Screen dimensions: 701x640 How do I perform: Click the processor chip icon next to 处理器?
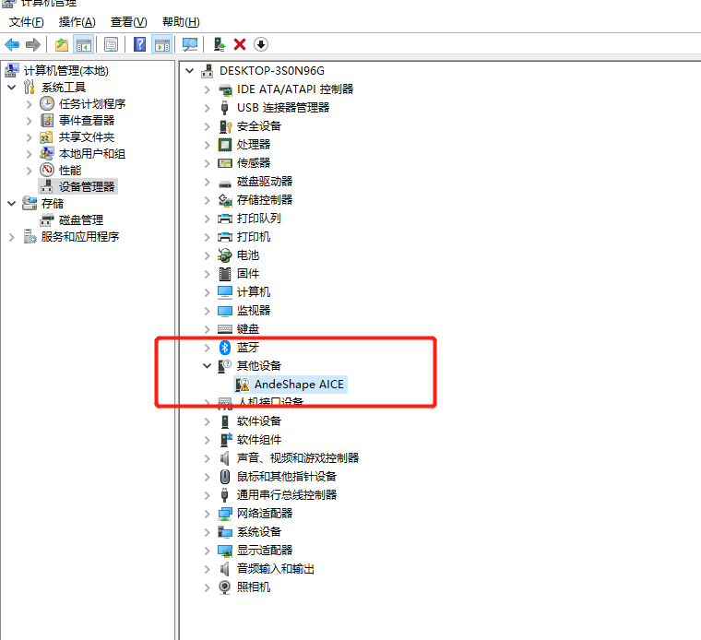[225, 145]
